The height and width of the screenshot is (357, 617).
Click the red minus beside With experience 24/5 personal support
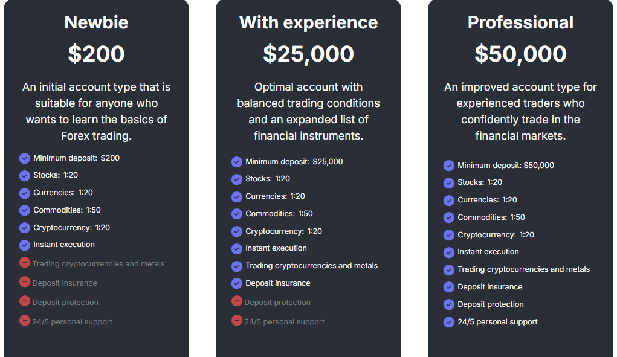click(x=236, y=320)
